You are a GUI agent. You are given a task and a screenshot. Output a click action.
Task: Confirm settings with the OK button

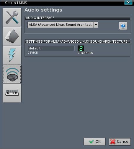(x=94, y=142)
